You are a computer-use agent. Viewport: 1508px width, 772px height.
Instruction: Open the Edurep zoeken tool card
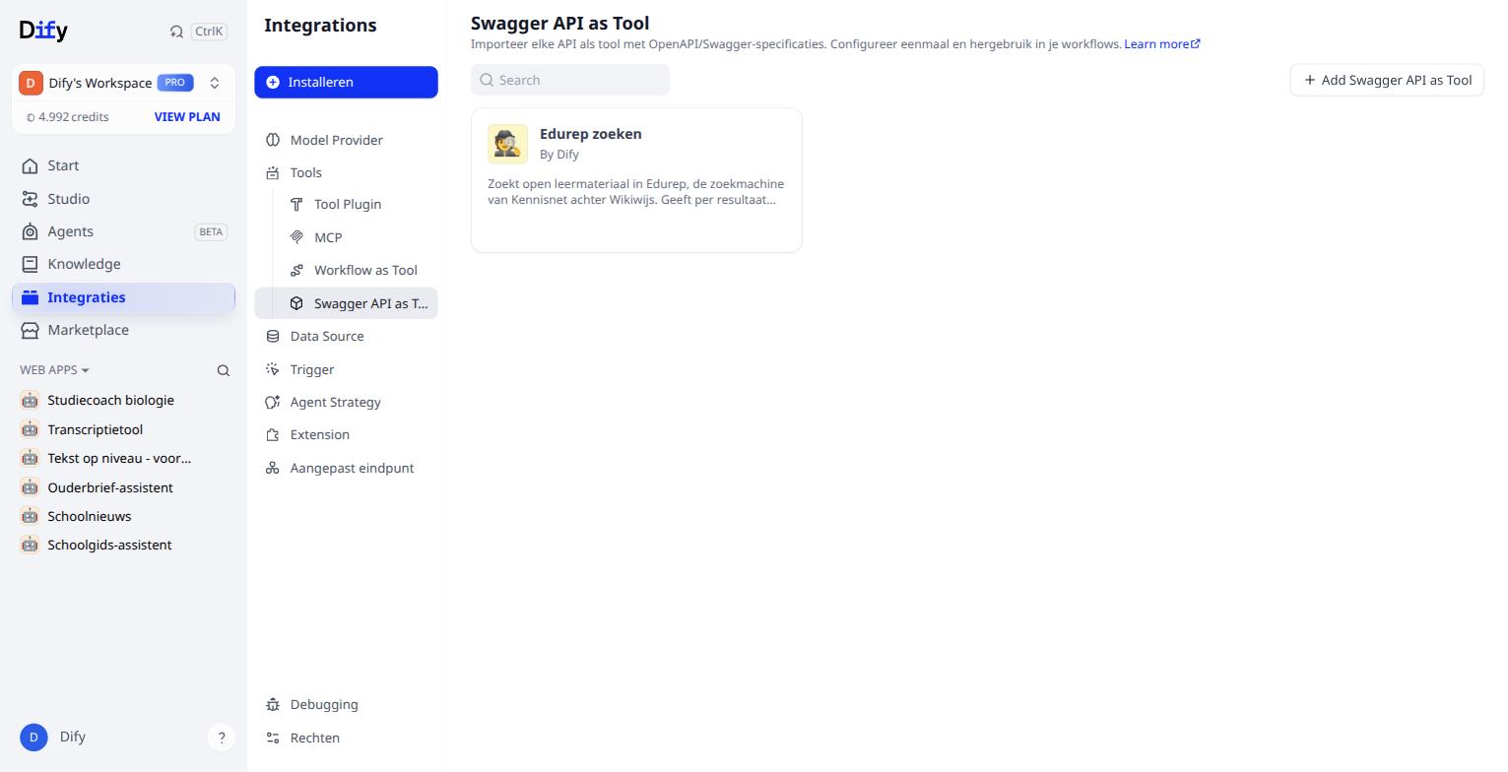(636, 180)
